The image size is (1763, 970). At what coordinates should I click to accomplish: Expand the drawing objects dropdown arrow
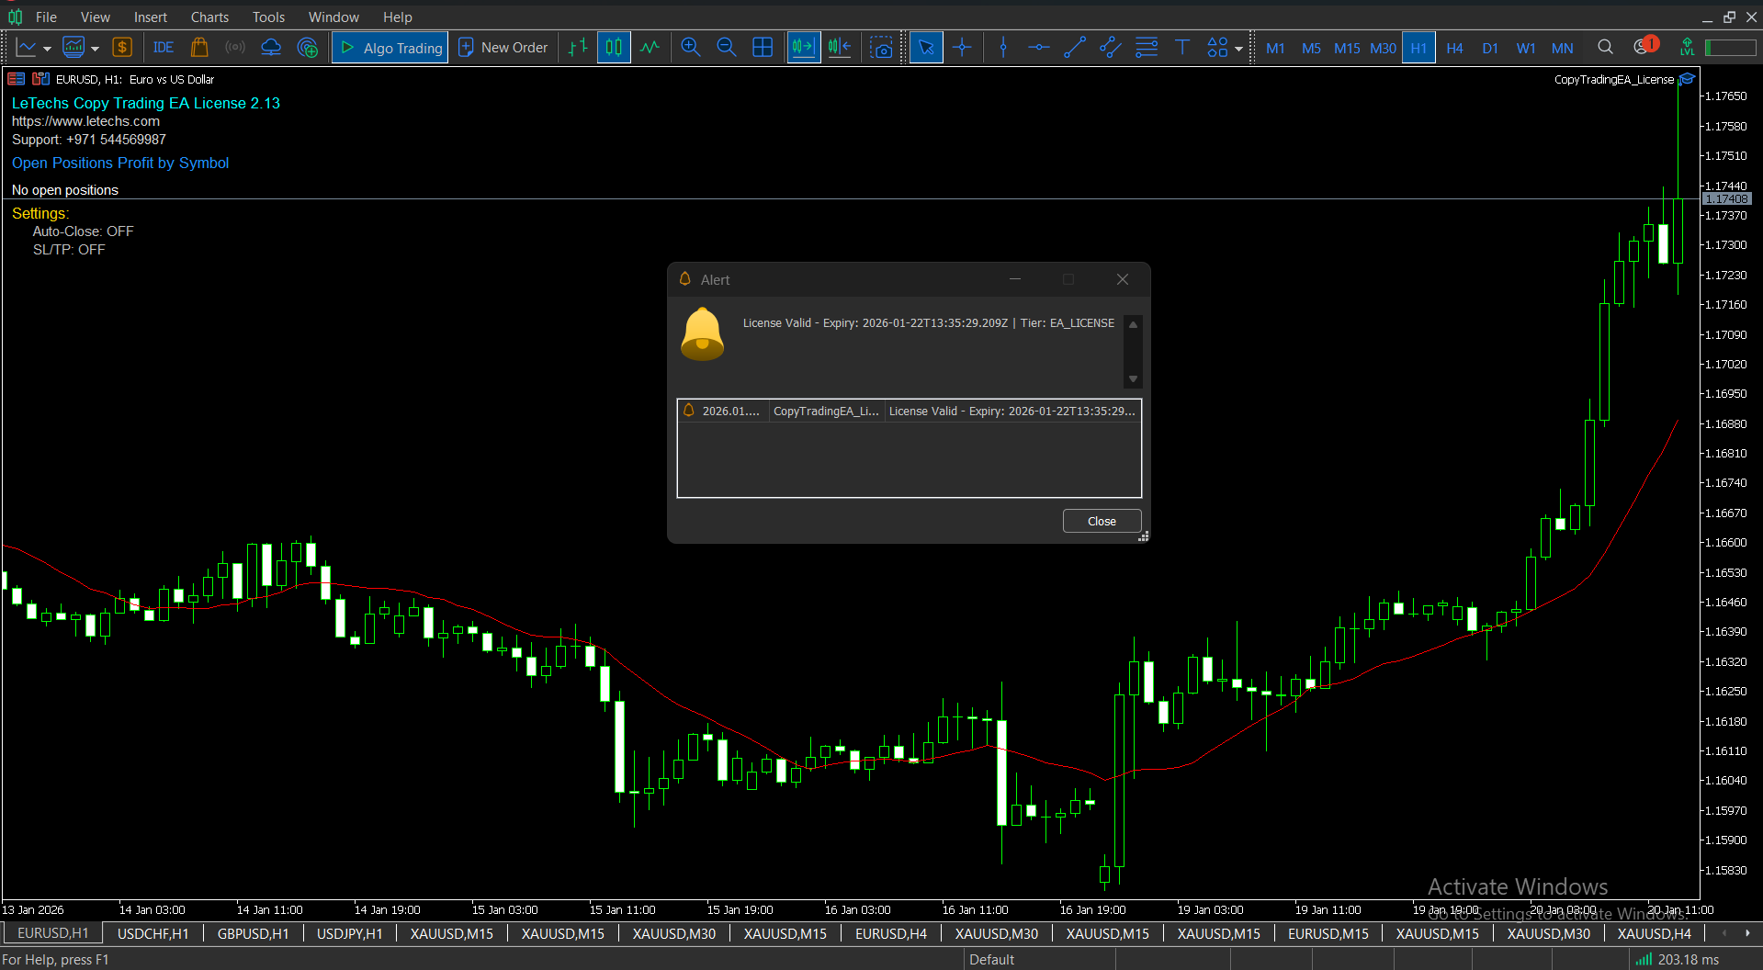point(1238,49)
